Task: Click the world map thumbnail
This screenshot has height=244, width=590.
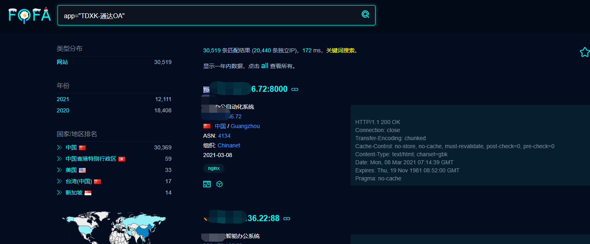Action: (x=114, y=227)
